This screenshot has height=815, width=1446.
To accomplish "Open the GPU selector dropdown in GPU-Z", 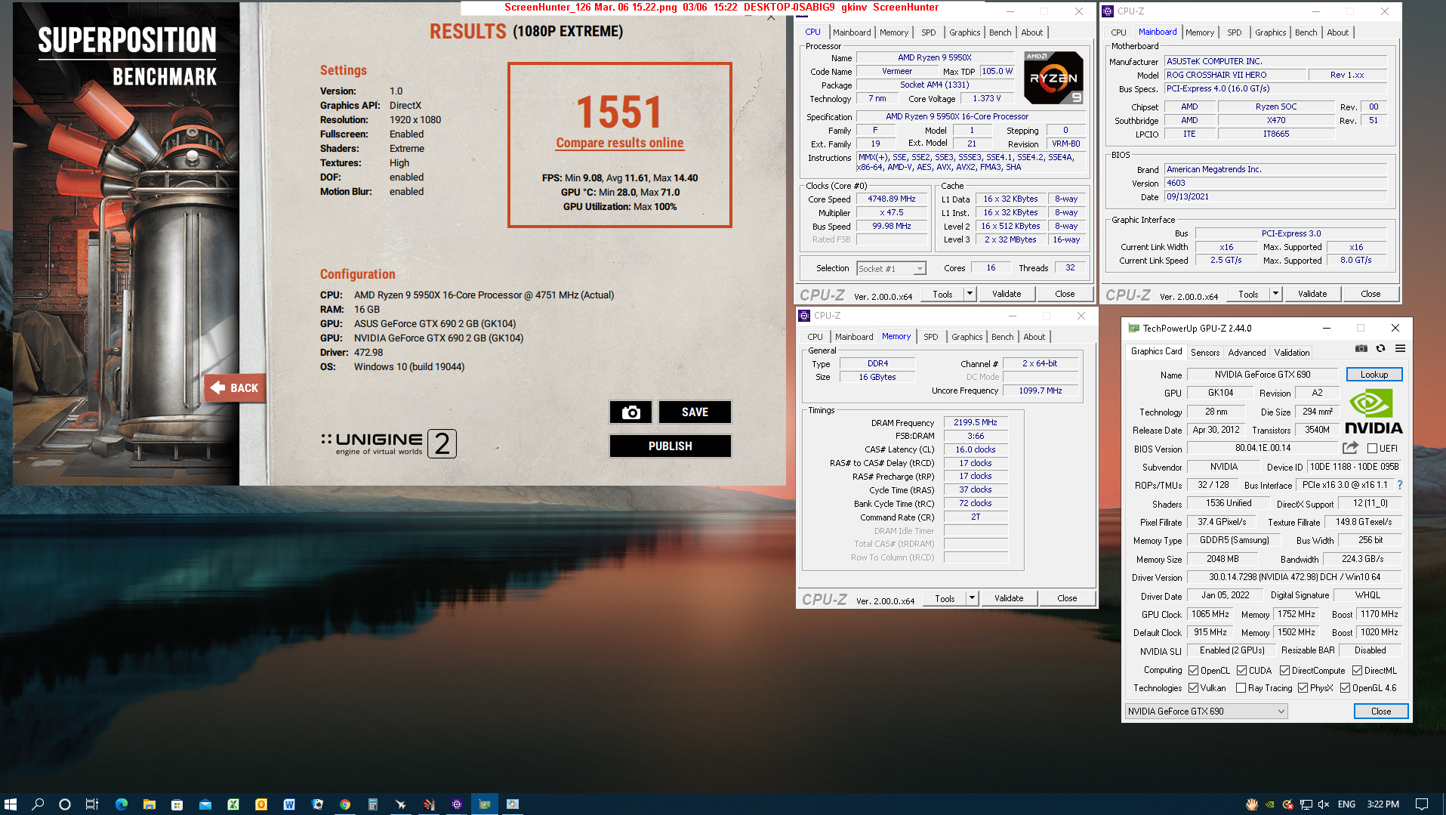I will pos(1206,711).
